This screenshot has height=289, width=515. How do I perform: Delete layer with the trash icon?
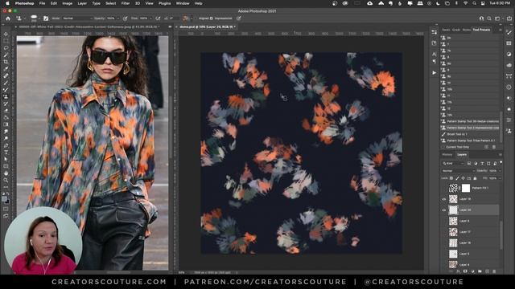pyautogui.click(x=494, y=271)
